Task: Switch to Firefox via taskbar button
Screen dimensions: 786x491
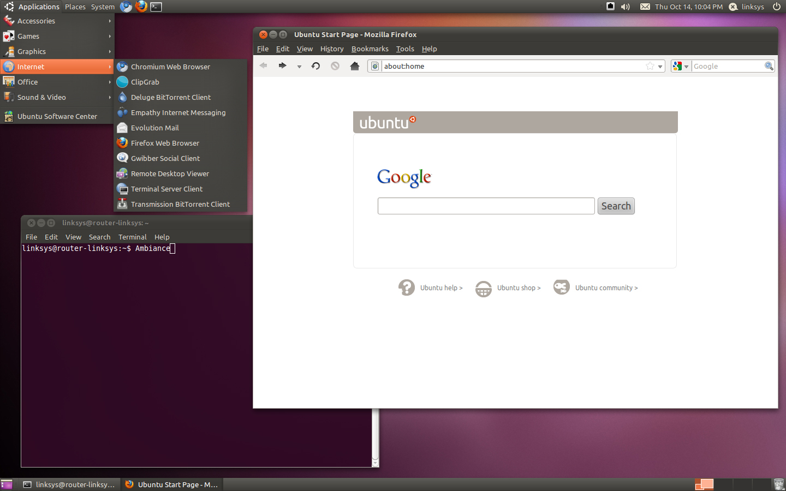Action: [x=172, y=484]
